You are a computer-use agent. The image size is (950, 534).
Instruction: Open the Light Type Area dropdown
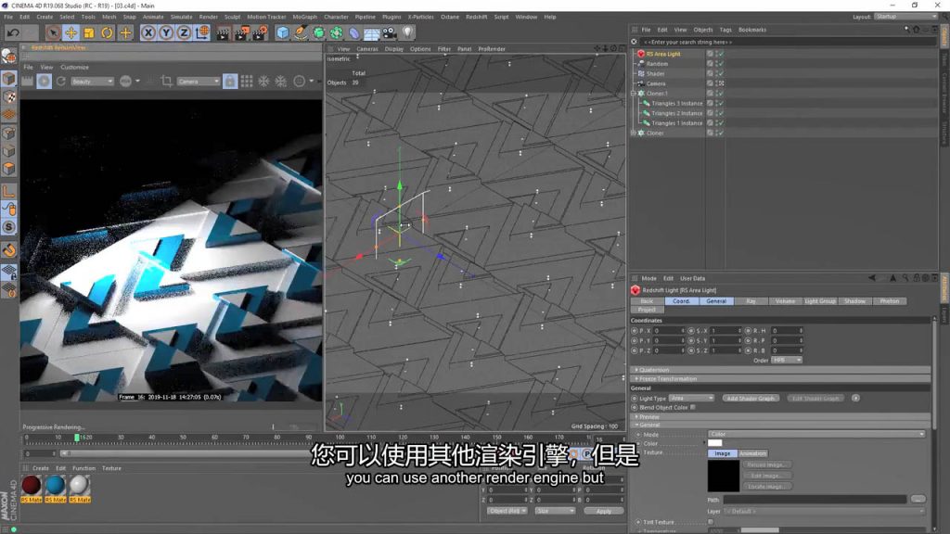[691, 399]
